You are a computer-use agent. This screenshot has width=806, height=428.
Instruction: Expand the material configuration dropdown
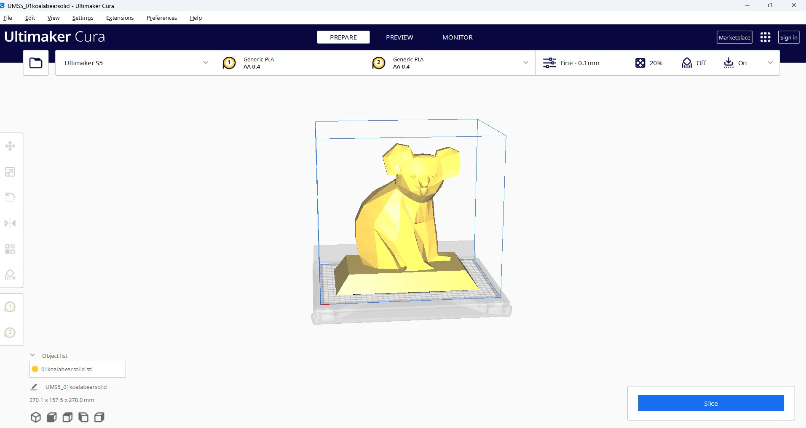click(526, 63)
